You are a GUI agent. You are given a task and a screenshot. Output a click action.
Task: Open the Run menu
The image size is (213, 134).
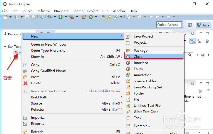point(105,11)
